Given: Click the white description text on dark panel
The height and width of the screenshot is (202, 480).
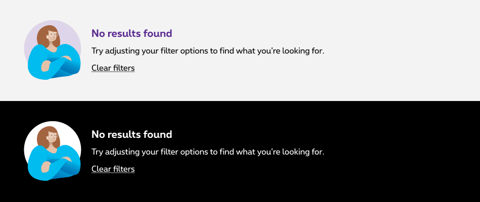Looking at the screenshot, I should click(207, 151).
